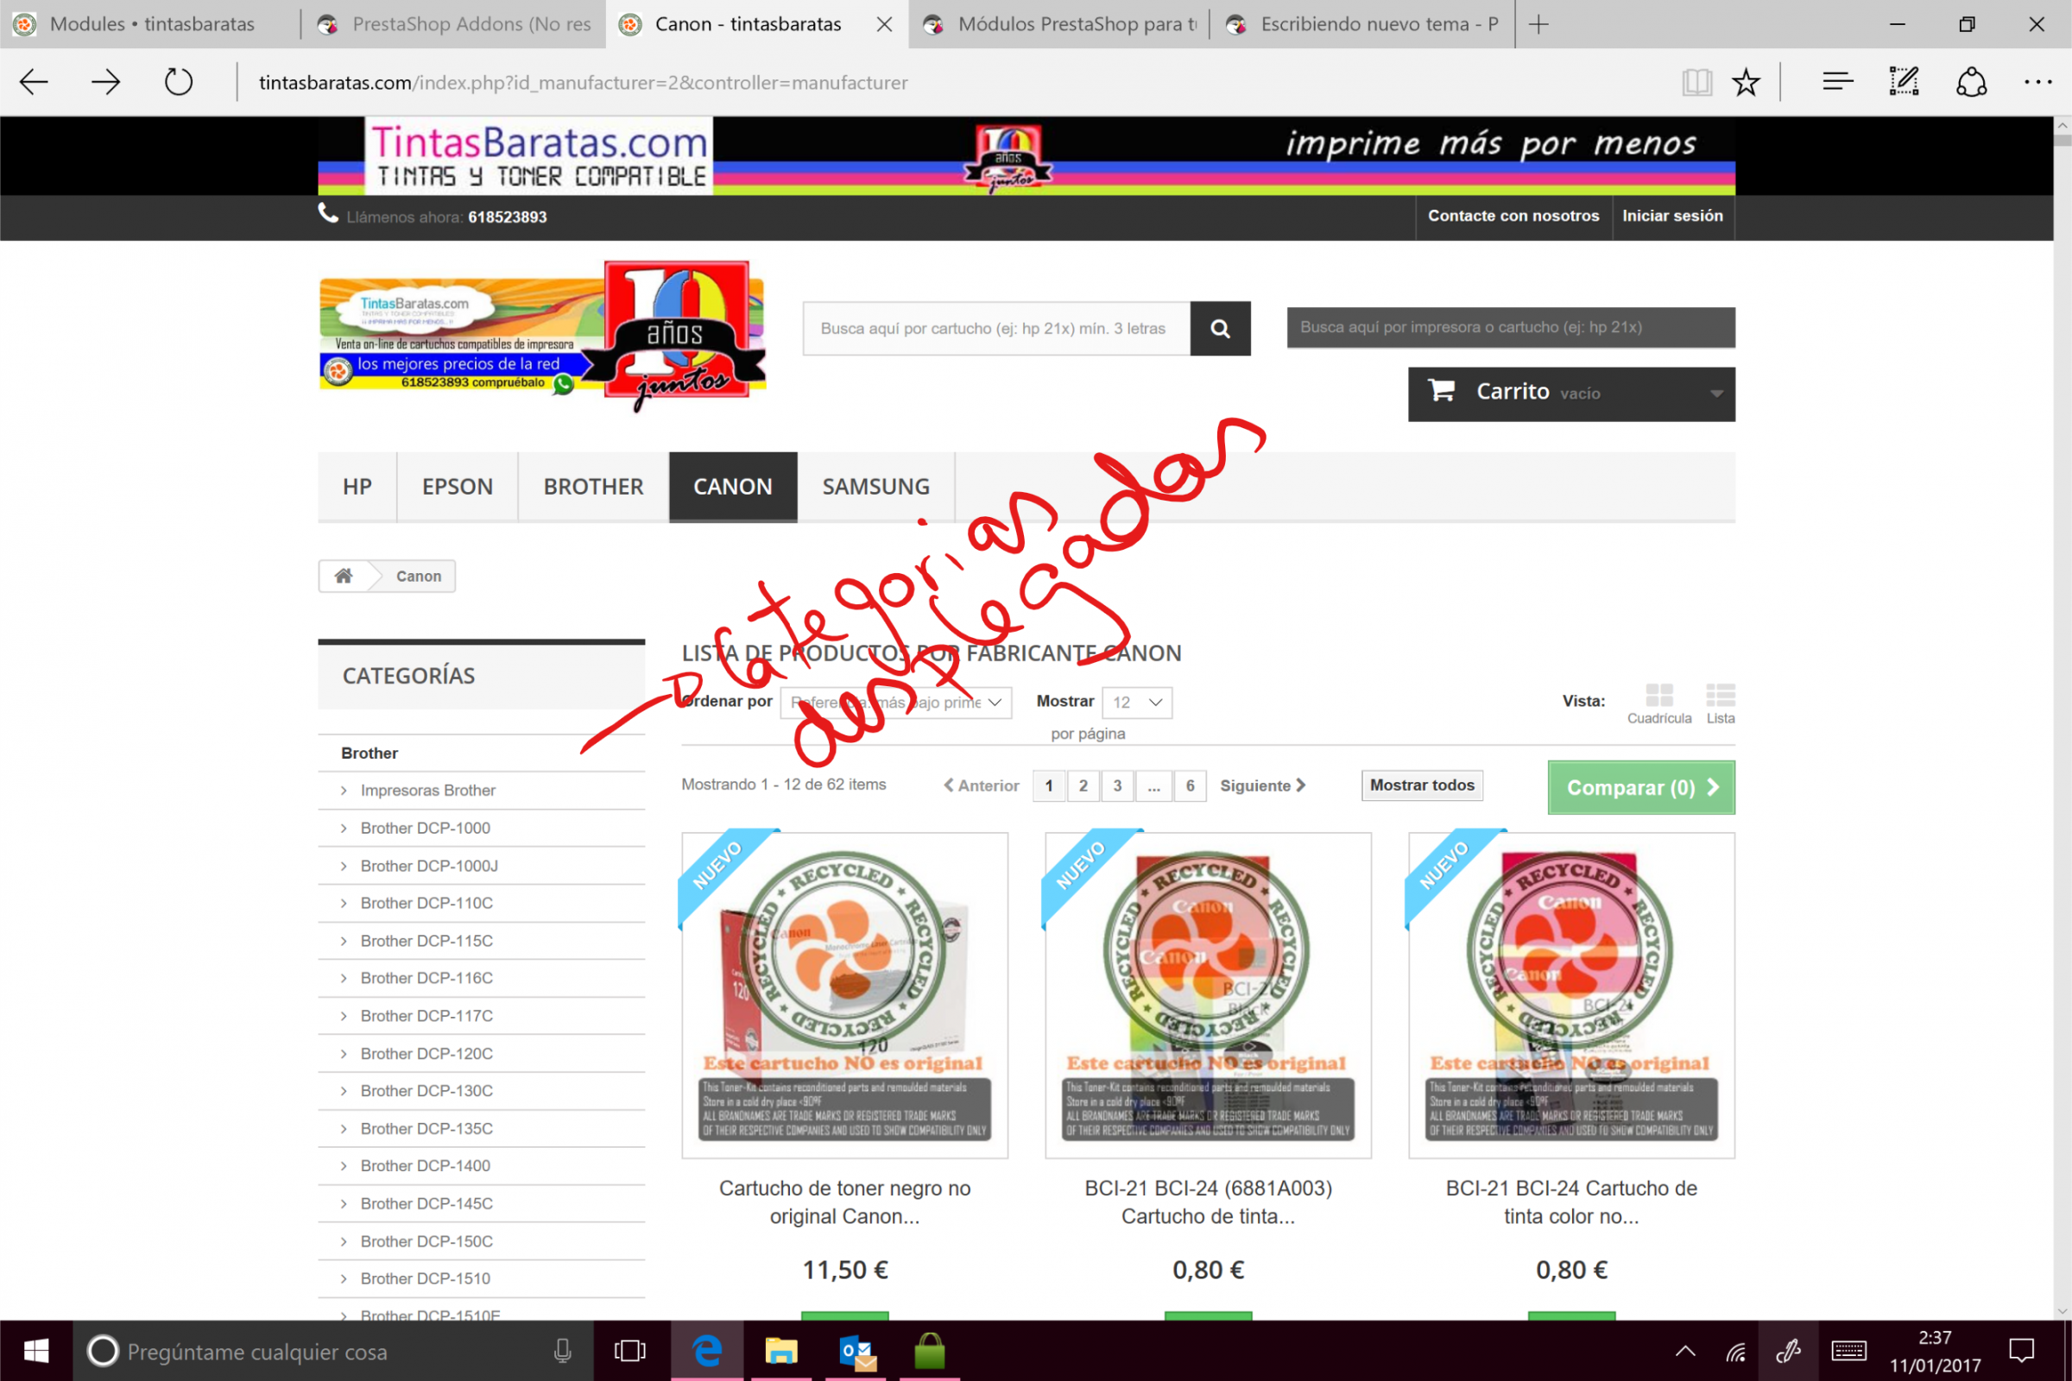Click the home breadcrumb icon
Image resolution: width=2072 pixels, height=1381 pixels.
pos(344,576)
